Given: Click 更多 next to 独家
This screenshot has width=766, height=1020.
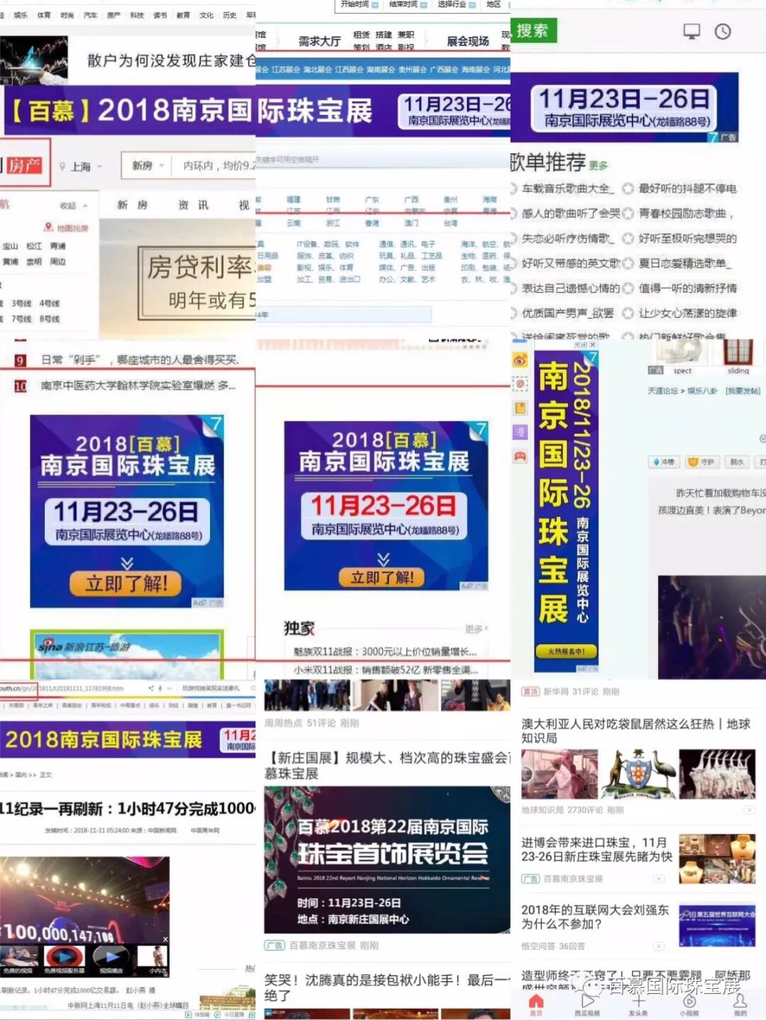Looking at the screenshot, I should click(x=475, y=628).
